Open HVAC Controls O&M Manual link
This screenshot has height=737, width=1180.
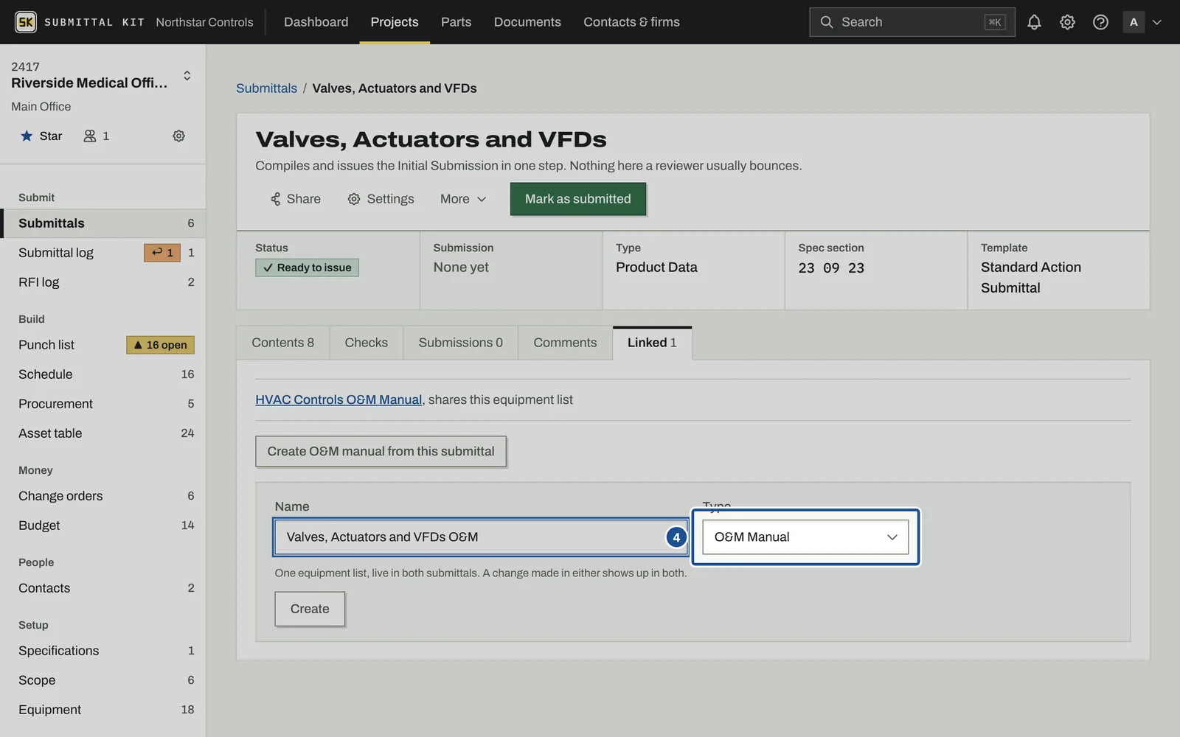pos(339,399)
